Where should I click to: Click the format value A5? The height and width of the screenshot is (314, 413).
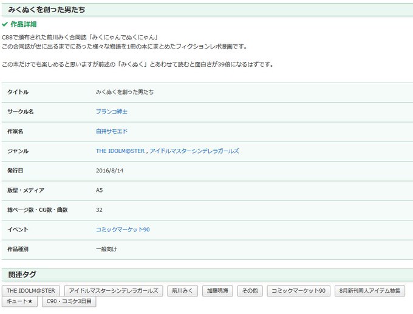(x=99, y=190)
